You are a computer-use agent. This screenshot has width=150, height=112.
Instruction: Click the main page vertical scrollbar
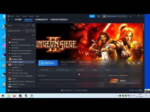click(x=143, y=27)
